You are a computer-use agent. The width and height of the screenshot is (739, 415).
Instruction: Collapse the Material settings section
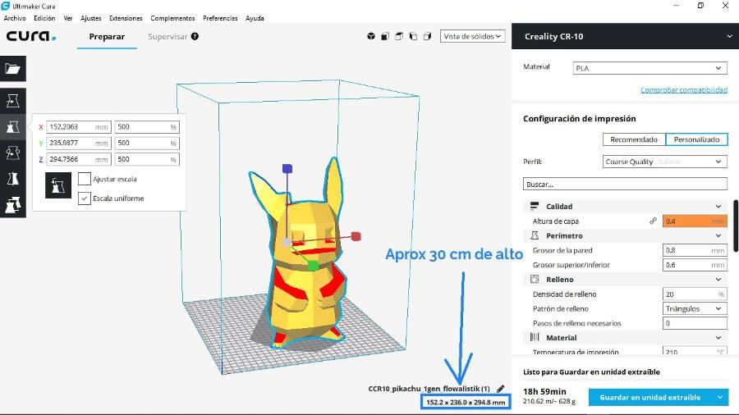coord(718,337)
